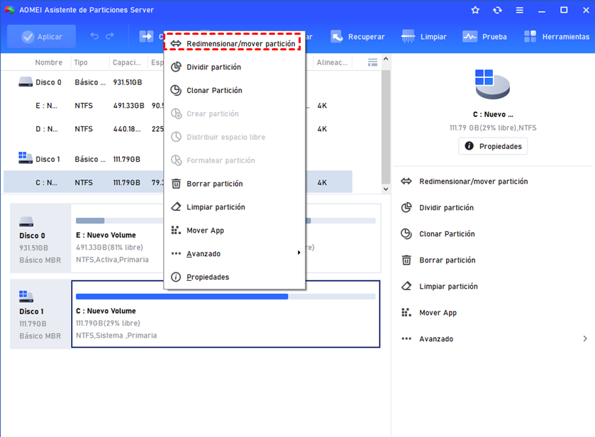Click the refresh icon in title bar
This screenshot has height=437, width=595.
[497, 10]
